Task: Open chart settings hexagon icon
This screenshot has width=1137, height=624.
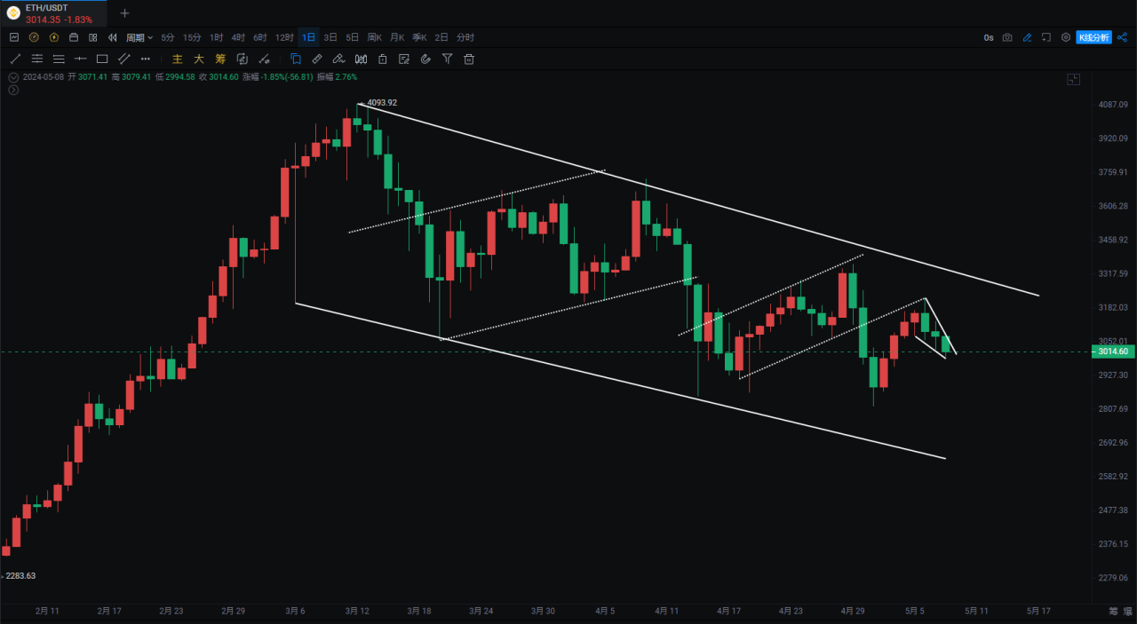Action: (x=1066, y=37)
